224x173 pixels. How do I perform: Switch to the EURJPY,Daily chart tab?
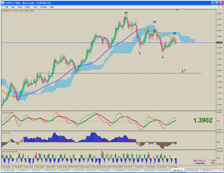tap(9, 170)
